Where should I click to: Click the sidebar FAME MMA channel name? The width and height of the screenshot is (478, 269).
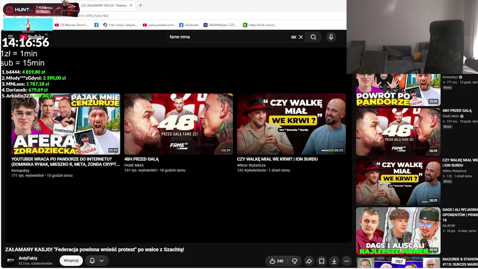[451, 116]
